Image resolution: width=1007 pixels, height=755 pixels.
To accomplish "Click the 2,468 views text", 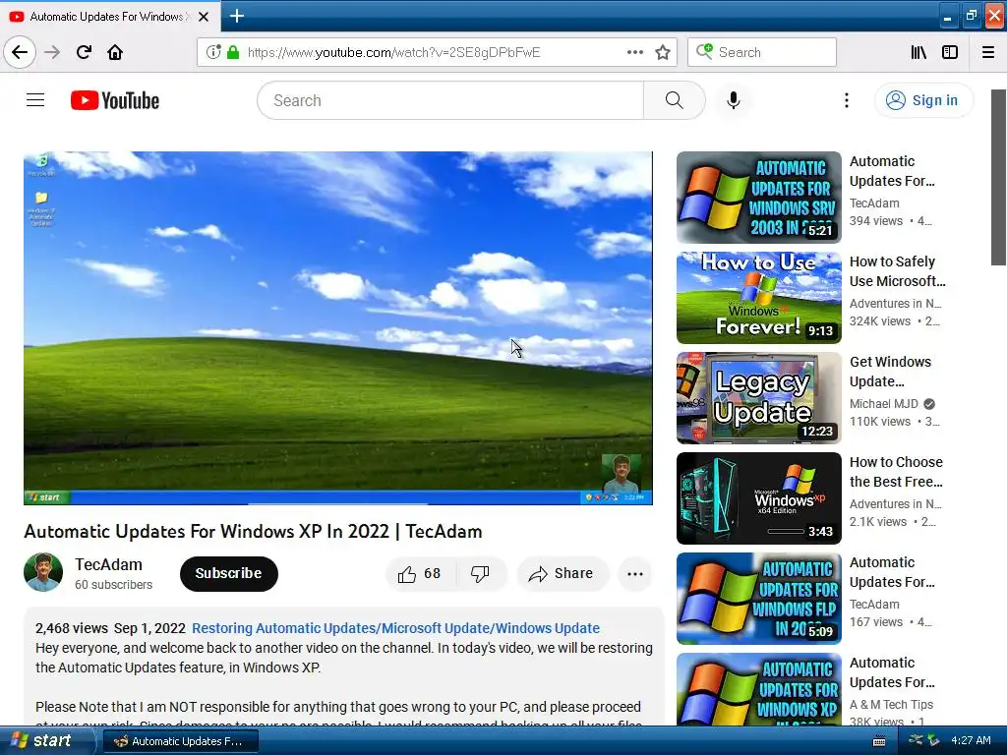I will pyautogui.click(x=71, y=628).
